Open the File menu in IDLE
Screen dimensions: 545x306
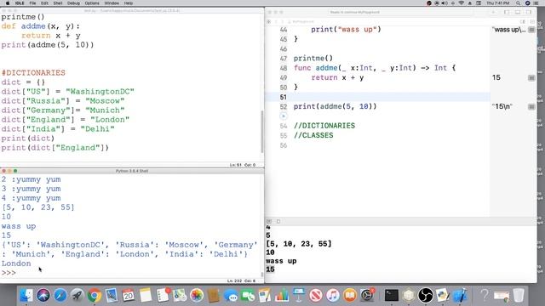(32, 3)
